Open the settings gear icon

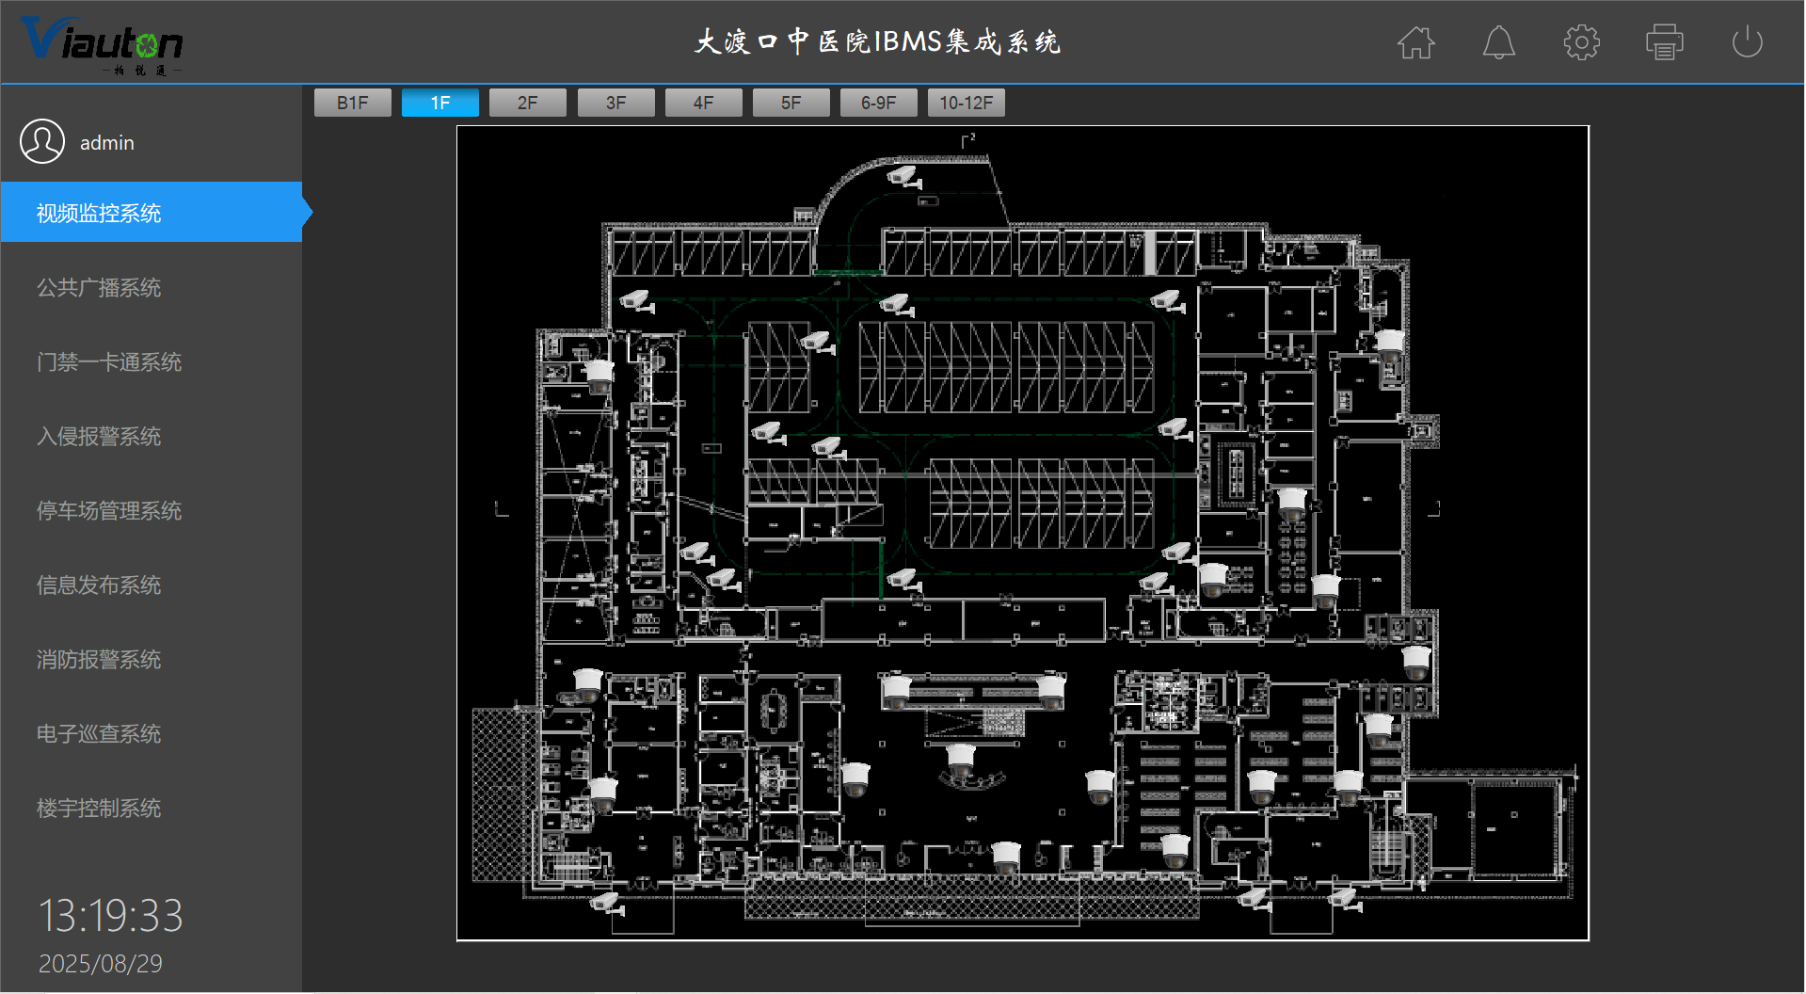(1581, 42)
